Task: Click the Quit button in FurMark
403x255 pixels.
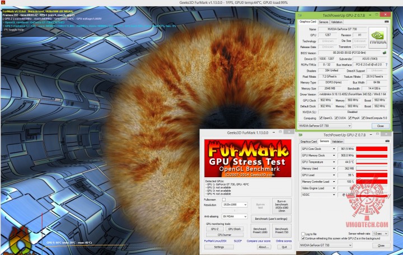Action: (284, 247)
